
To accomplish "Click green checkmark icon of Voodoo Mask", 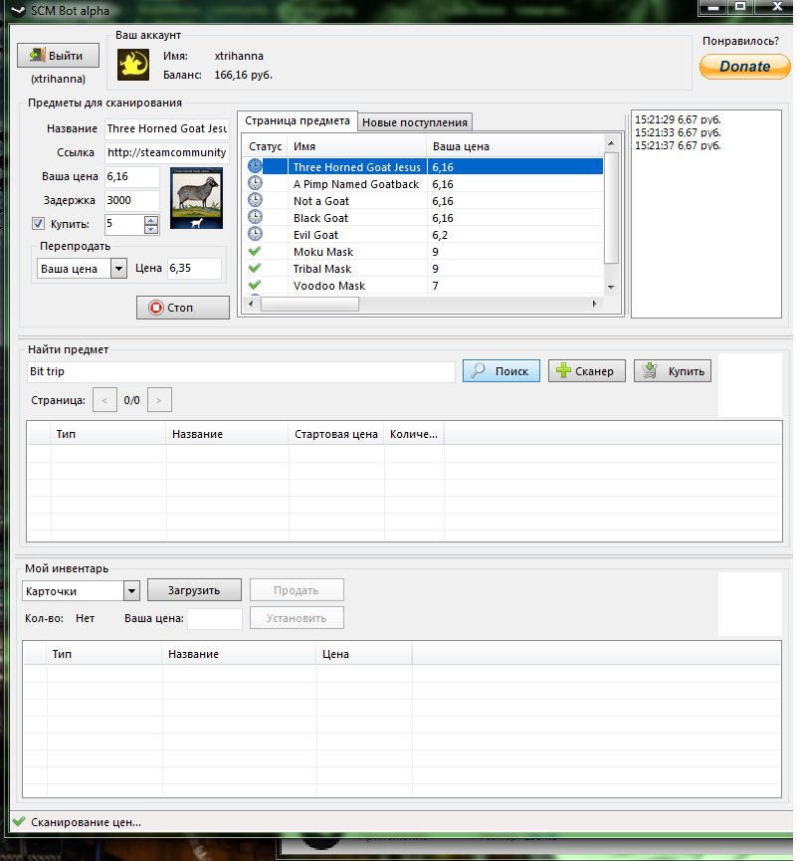I will 255,285.
